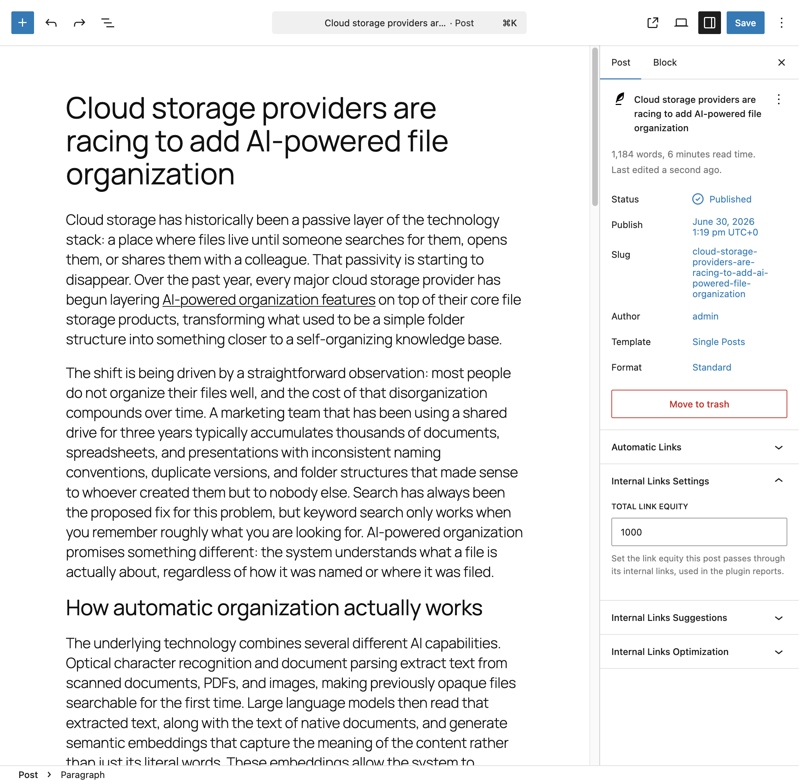The width and height of the screenshot is (799, 783).
Task: Click the Published status checkmark icon
Action: (x=698, y=199)
